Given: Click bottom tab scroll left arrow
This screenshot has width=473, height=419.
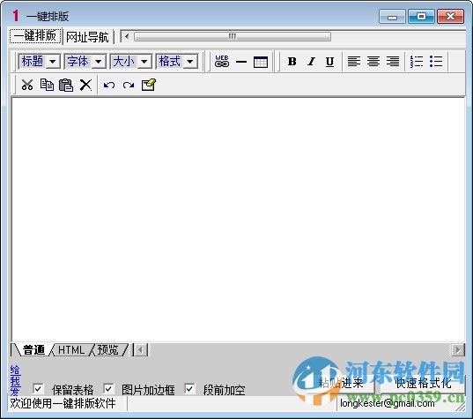Looking at the screenshot, I should click(x=141, y=350).
